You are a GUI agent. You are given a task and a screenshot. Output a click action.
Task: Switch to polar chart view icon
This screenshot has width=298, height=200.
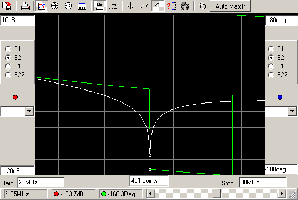(x=68, y=6)
